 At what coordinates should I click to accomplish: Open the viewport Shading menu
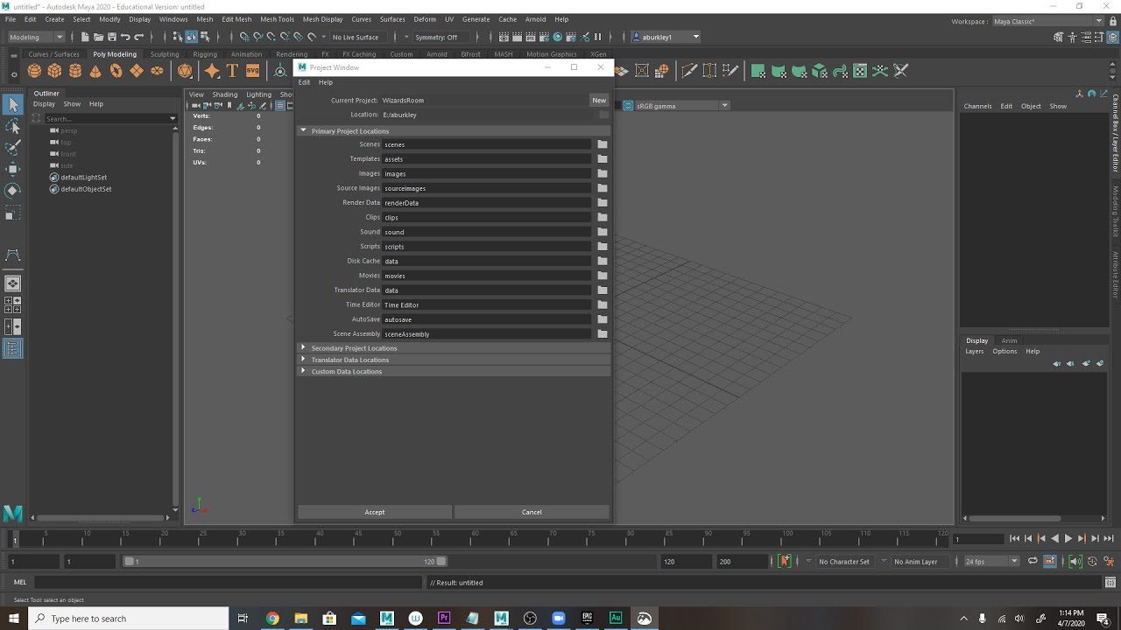(225, 94)
